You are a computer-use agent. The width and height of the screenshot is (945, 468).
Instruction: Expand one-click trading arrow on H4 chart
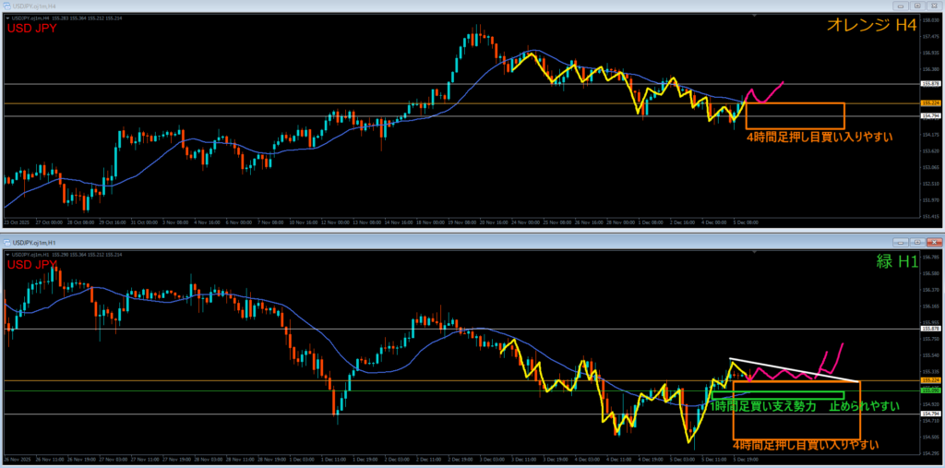7,18
